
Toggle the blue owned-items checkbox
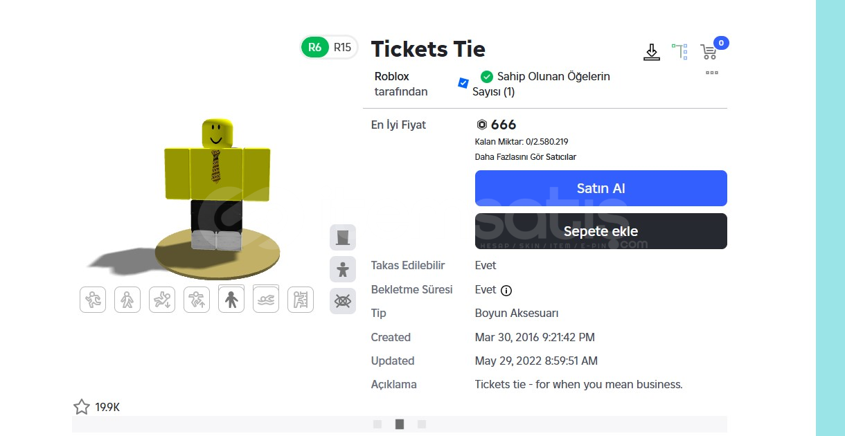tap(463, 83)
